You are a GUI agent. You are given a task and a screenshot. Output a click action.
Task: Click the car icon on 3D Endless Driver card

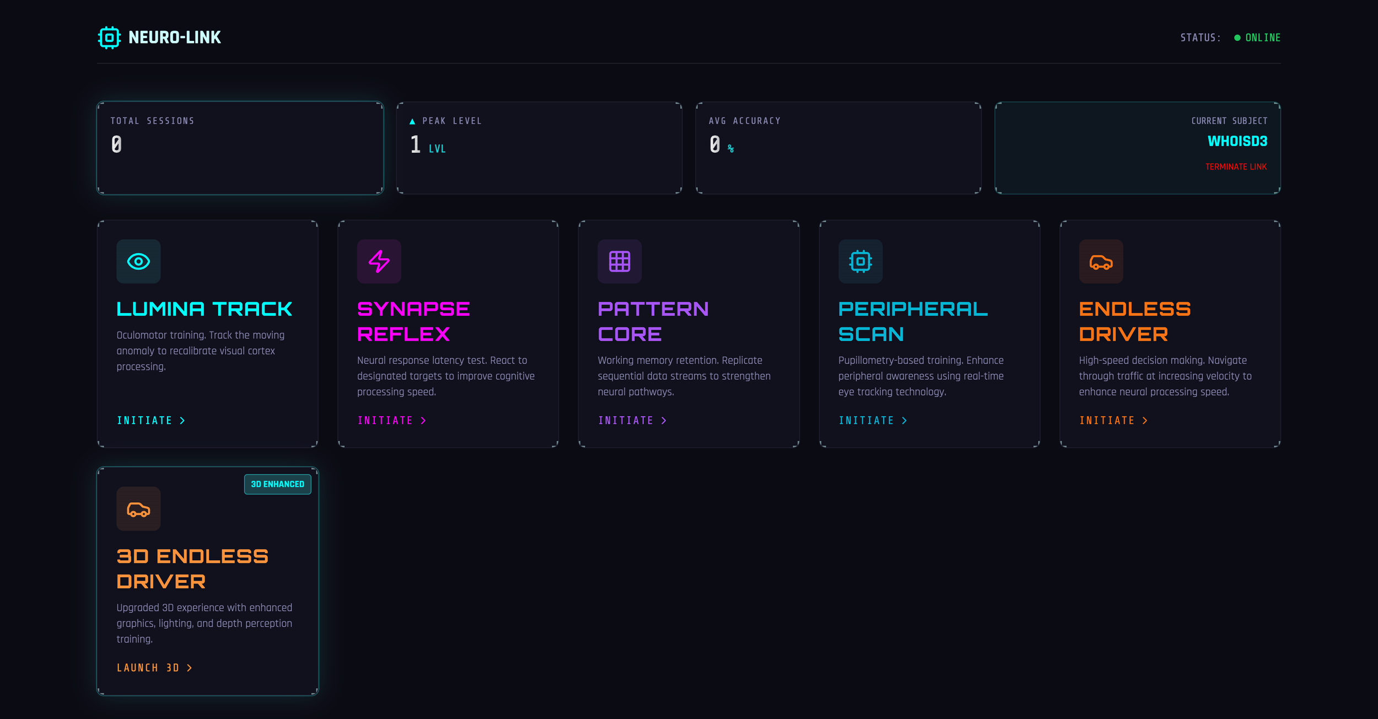(x=138, y=508)
